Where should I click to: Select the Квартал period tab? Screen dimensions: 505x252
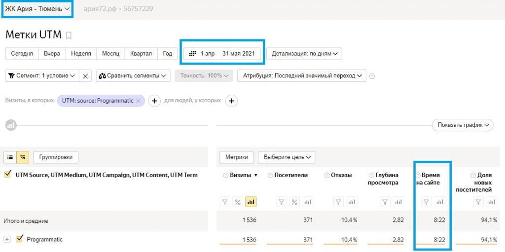(x=141, y=54)
